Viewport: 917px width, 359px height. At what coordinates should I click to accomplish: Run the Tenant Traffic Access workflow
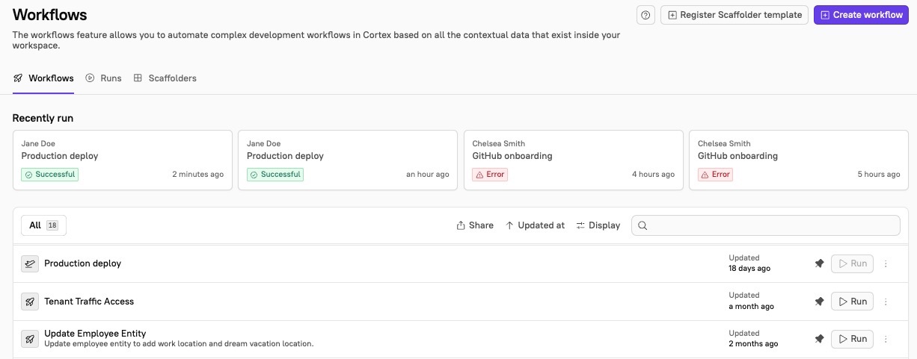point(852,302)
